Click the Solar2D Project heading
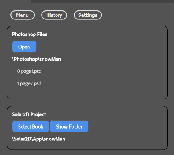174x155 pixels. pyautogui.click(x=29, y=114)
